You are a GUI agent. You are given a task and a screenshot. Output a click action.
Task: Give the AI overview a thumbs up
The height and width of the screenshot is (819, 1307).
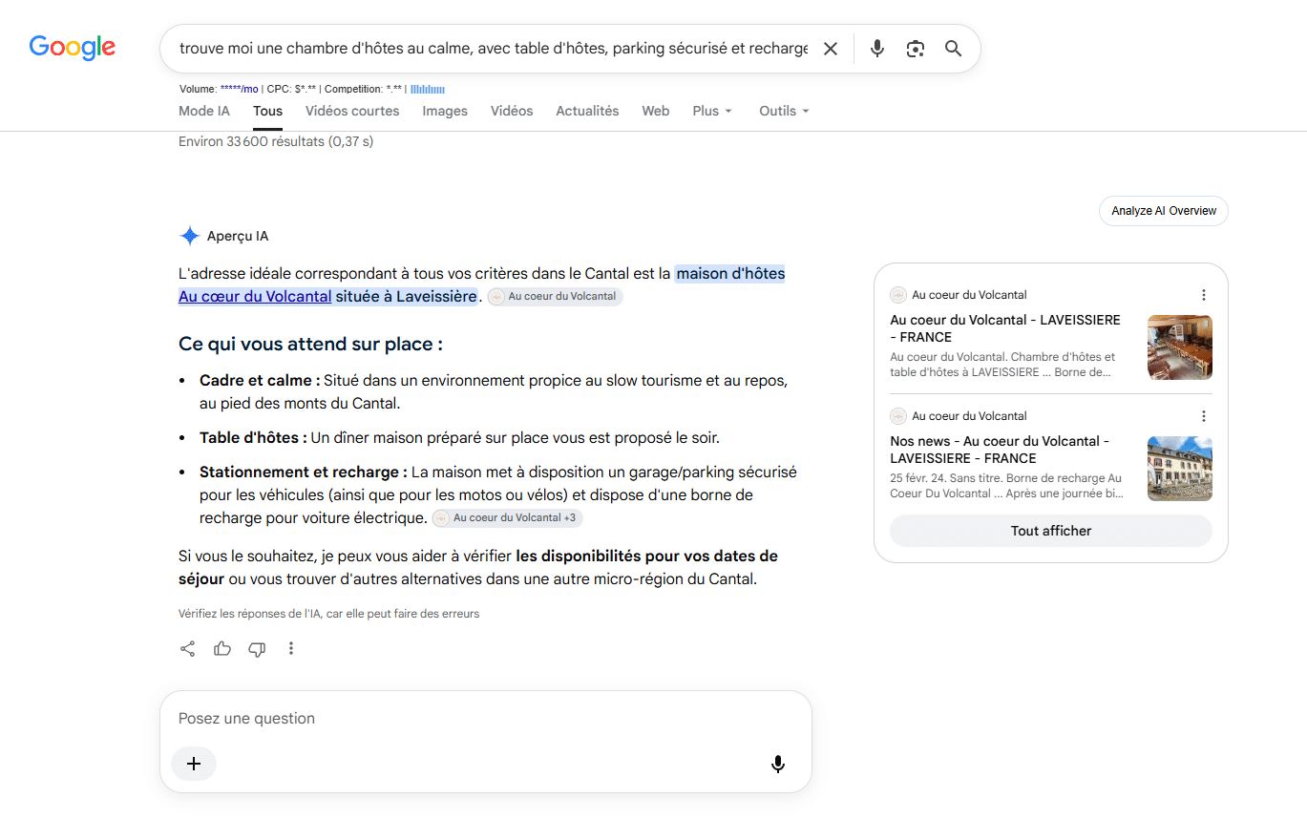[x=222, y=649]
